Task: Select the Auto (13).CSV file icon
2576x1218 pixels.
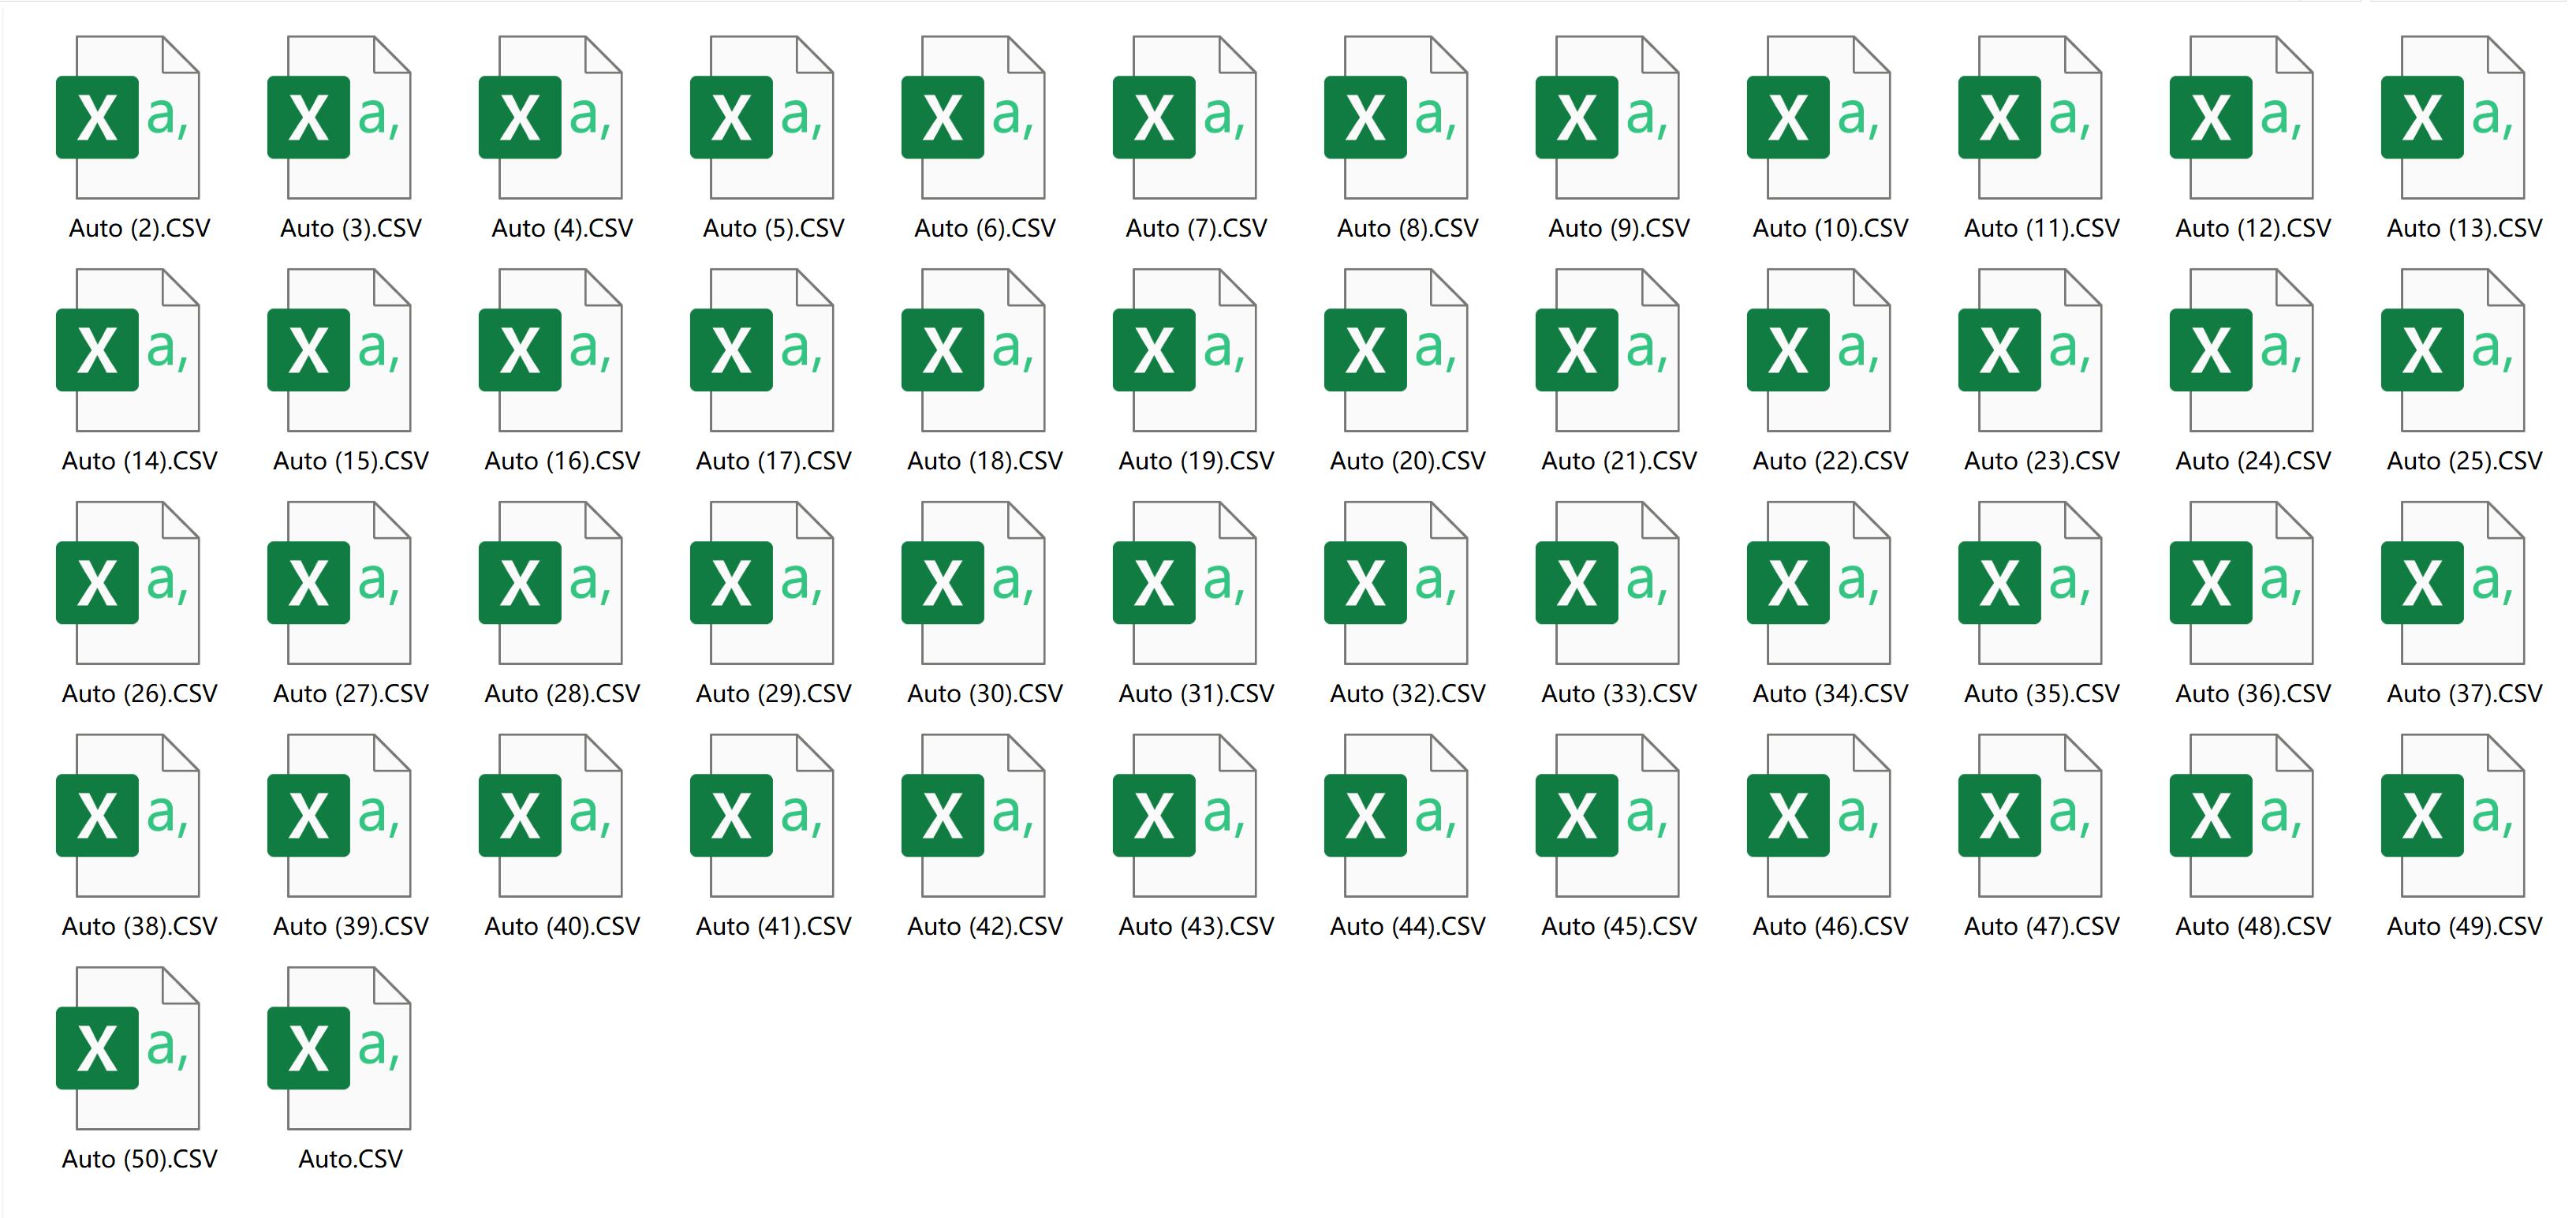Action: pos(2453,117)
